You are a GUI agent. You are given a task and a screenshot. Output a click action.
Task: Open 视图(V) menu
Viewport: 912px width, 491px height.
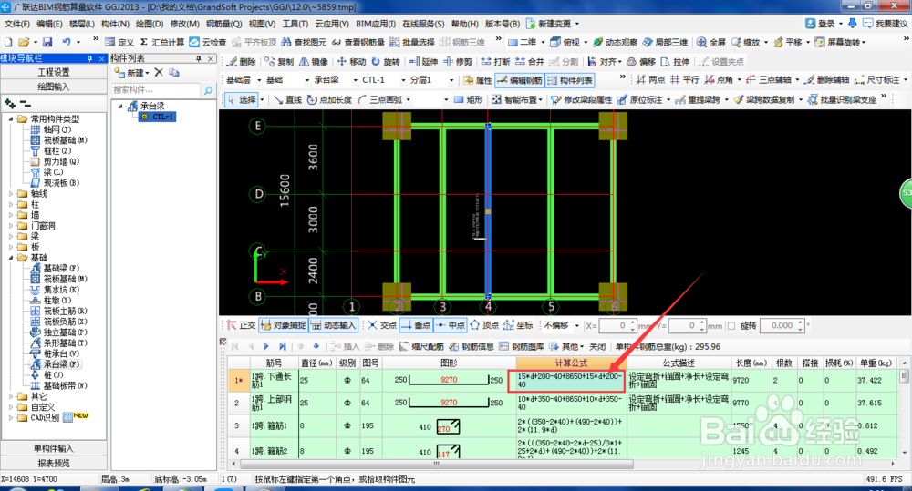pyautogui.click(x=262, y=24)
